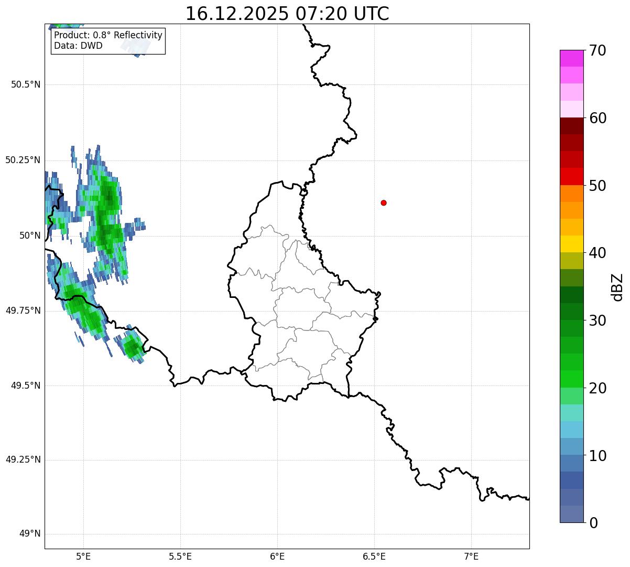630x567 pixels.
Task: Click the 50.25°N latitude label
Action: (x=23, y=160)
